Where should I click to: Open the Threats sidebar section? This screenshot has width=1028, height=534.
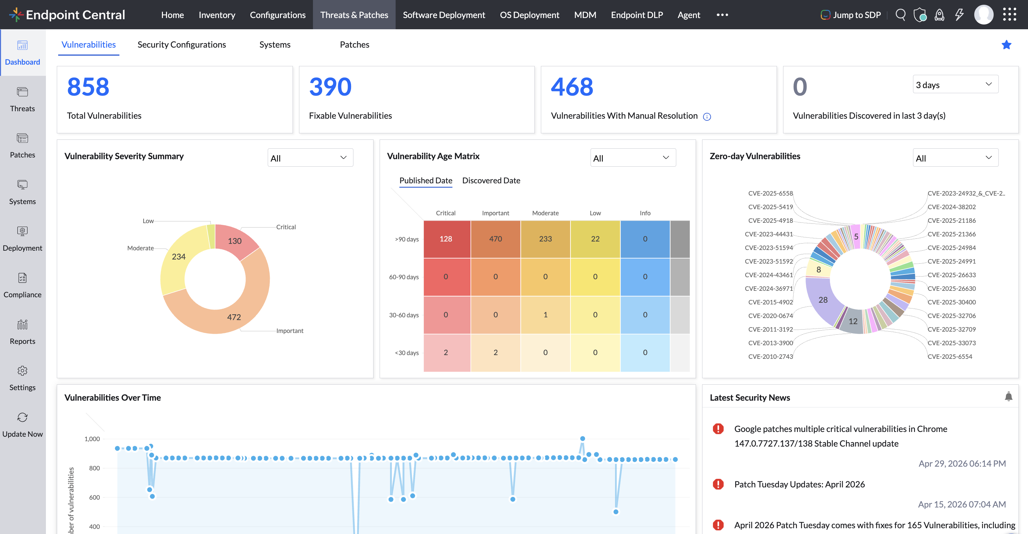coord(23,99)
